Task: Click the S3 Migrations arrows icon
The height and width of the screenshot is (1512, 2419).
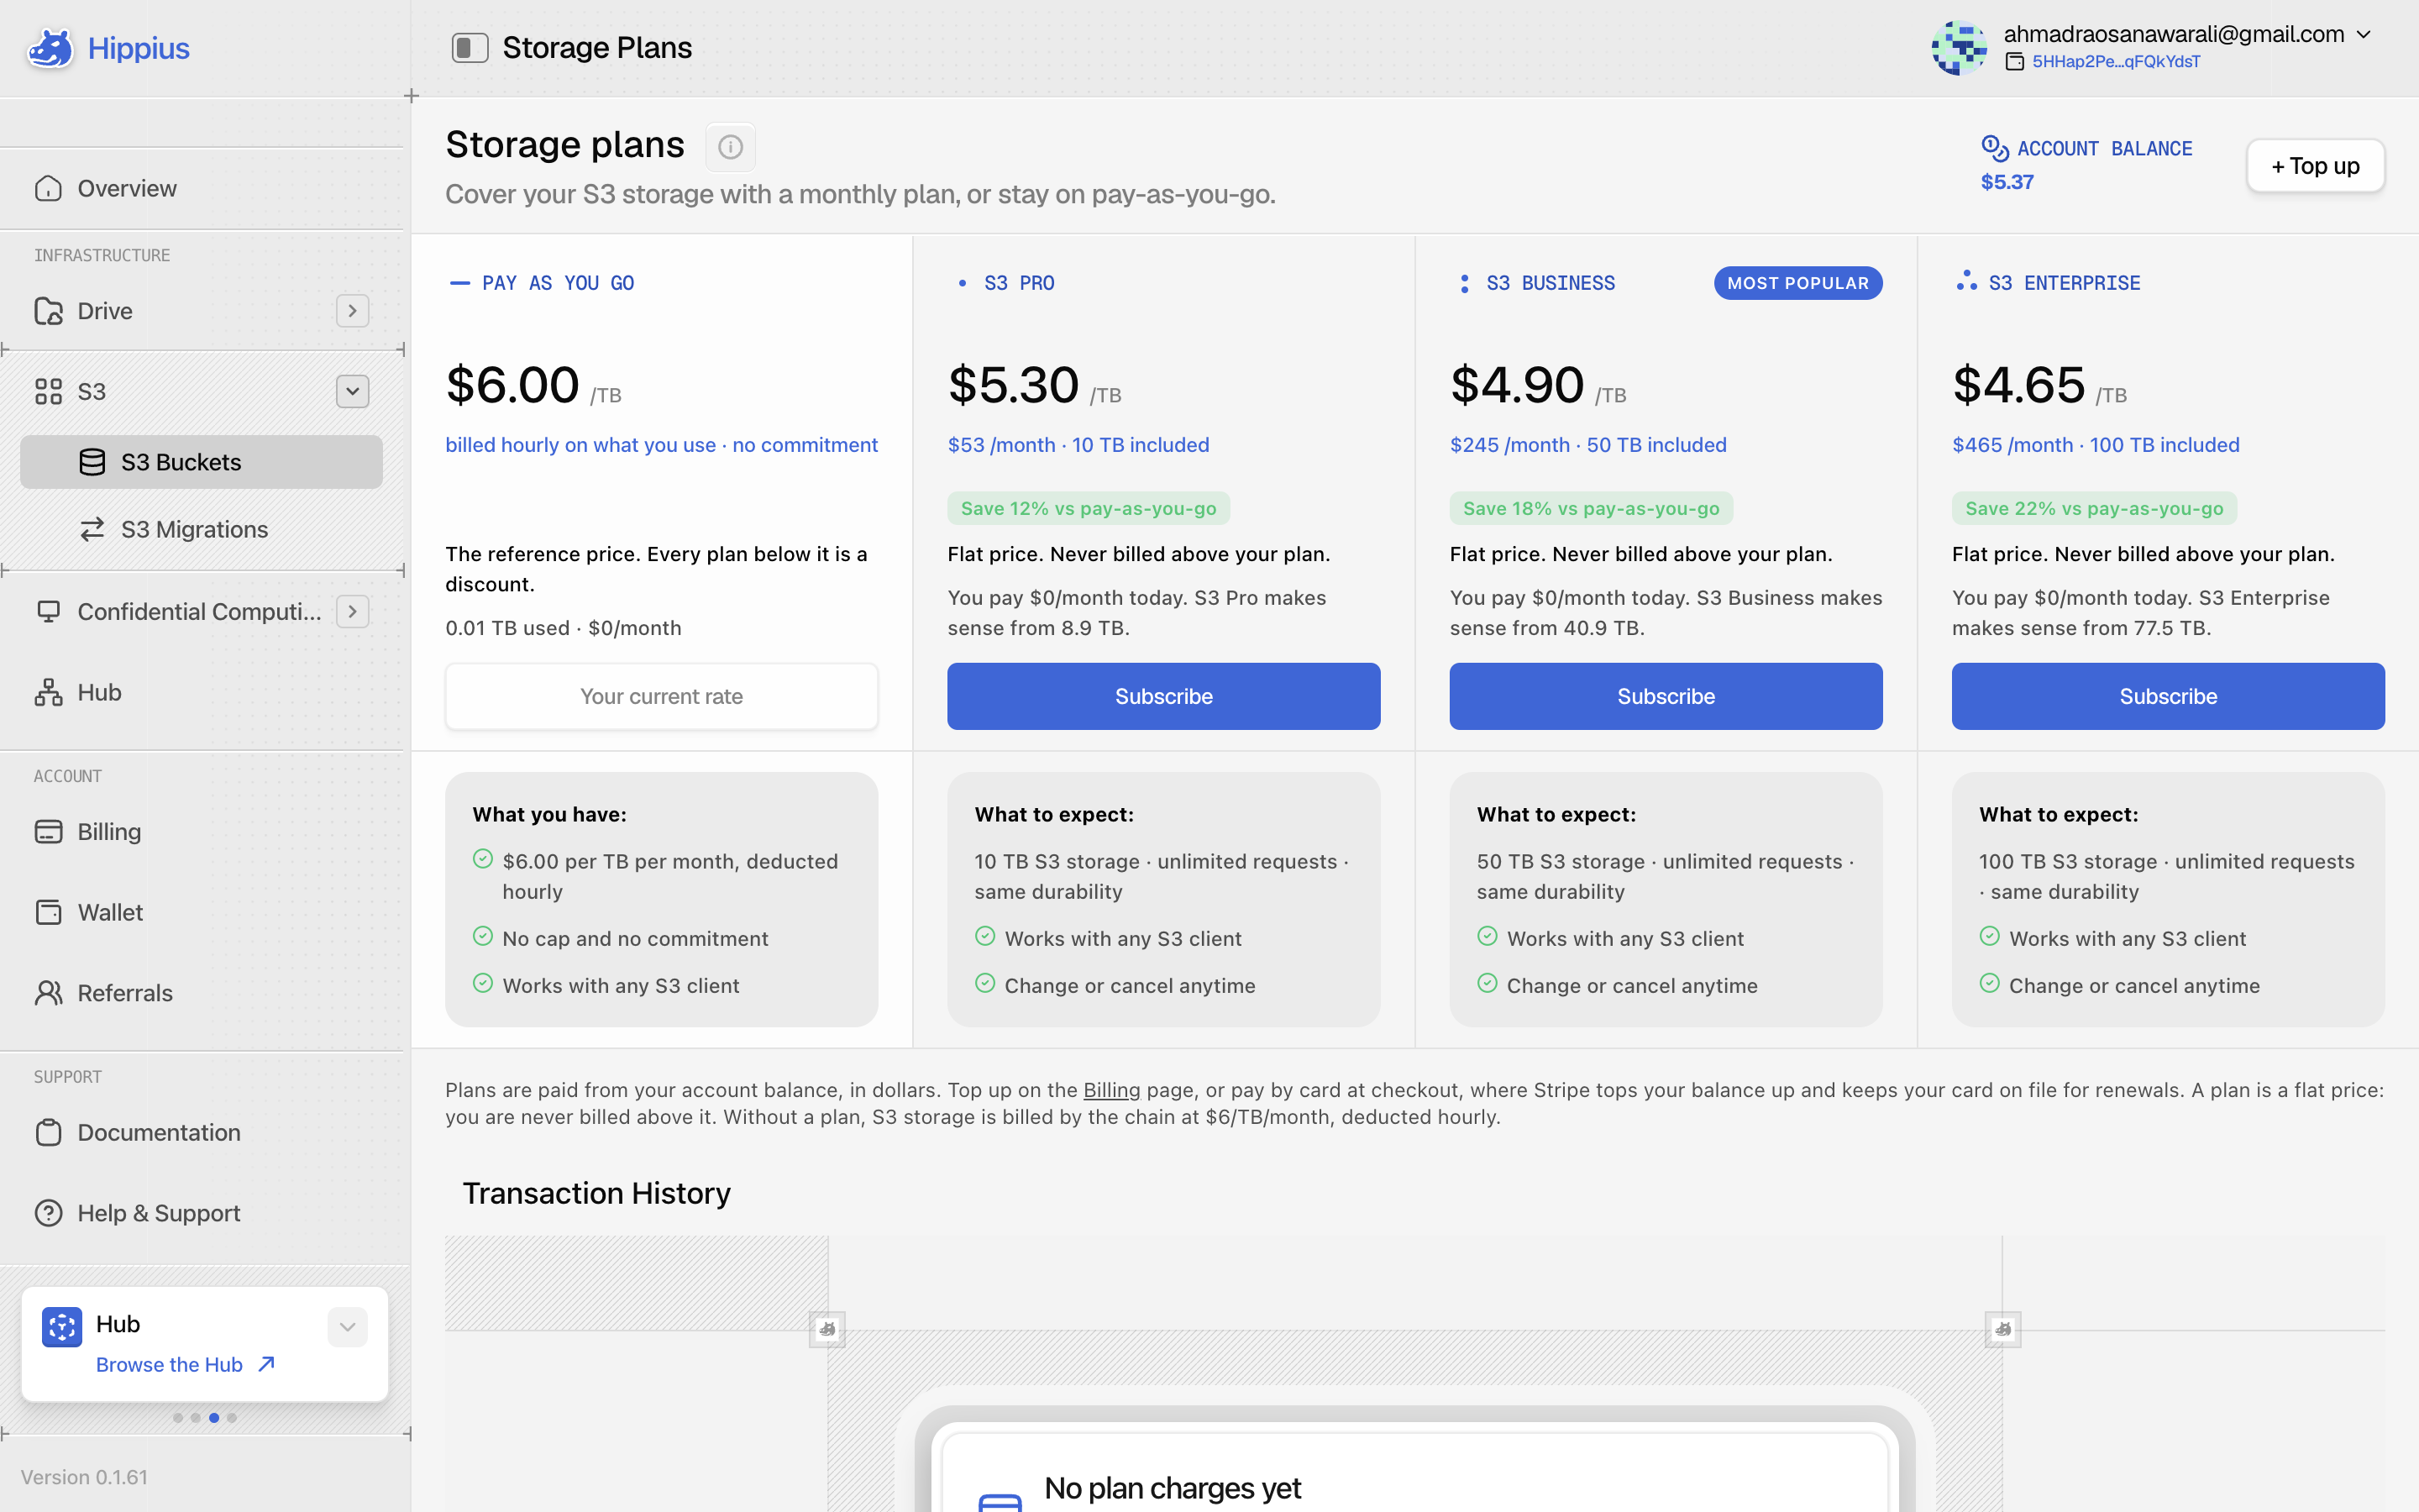Action: click(x=92, y=529)
